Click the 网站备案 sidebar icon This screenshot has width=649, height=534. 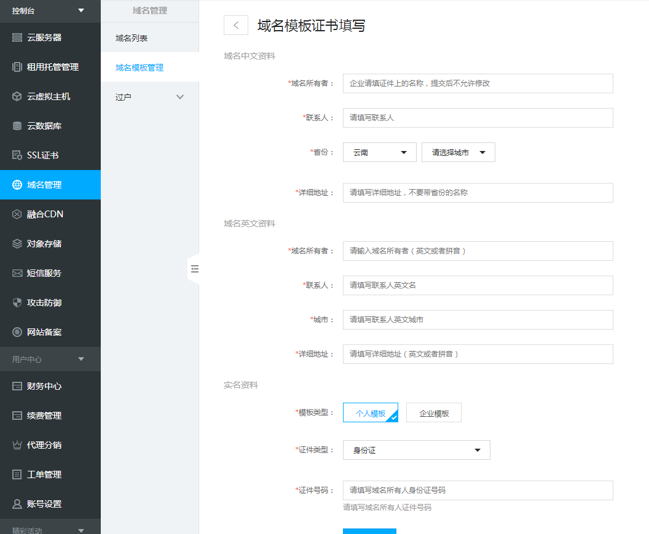point(38,331)
